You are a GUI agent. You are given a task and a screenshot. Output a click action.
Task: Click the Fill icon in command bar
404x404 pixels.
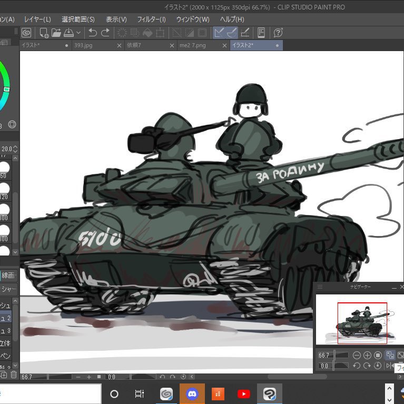(x=147, y=33)
